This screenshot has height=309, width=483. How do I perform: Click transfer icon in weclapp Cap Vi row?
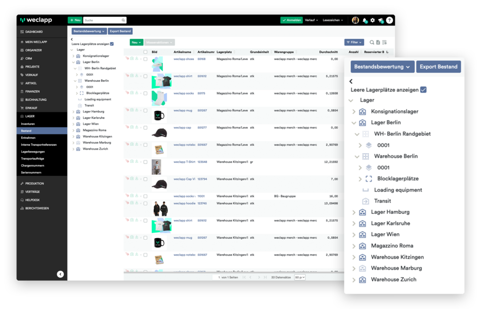[x=132, y=178]
